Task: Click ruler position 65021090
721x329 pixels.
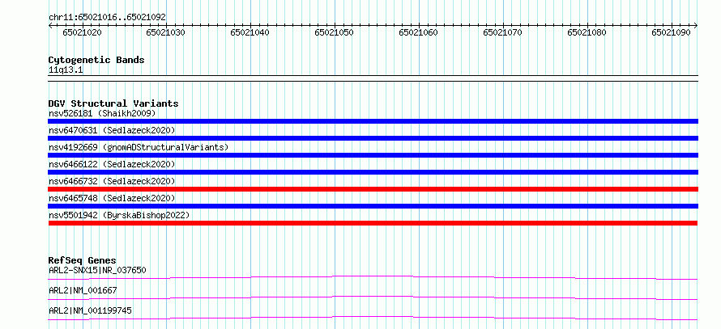Action: [x=672, y=32]
